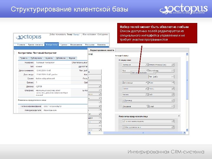
Task: Click the Удалить button
Action: pyautogui.click(x=49, y=58)
